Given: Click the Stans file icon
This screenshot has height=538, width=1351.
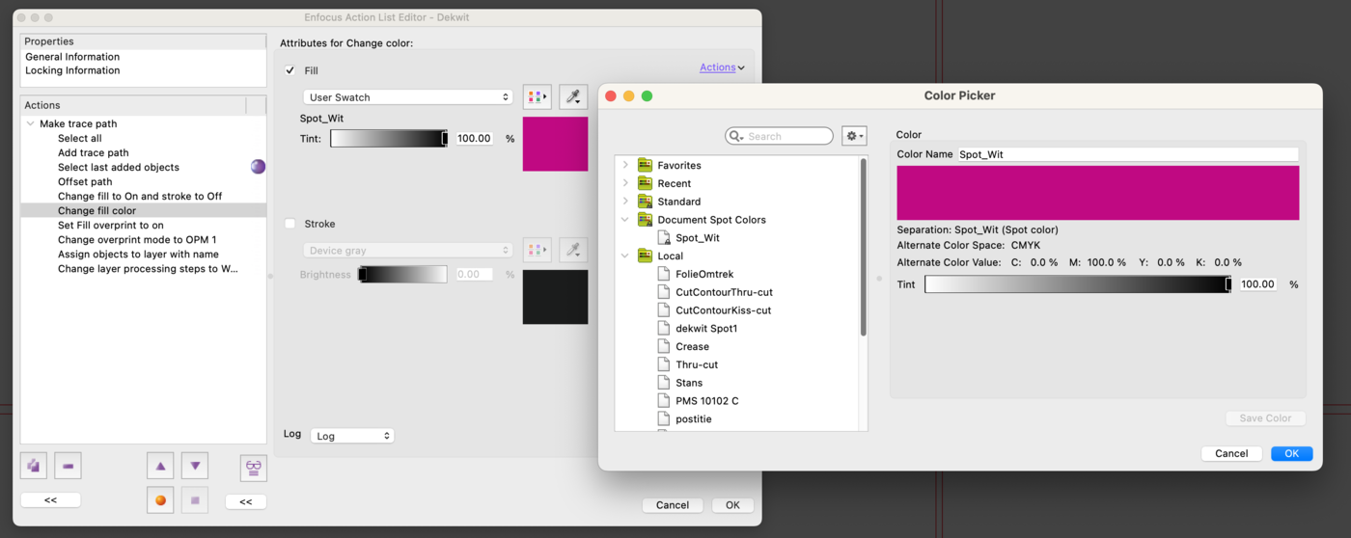Looking at the screenshot, I should [664, 383].
